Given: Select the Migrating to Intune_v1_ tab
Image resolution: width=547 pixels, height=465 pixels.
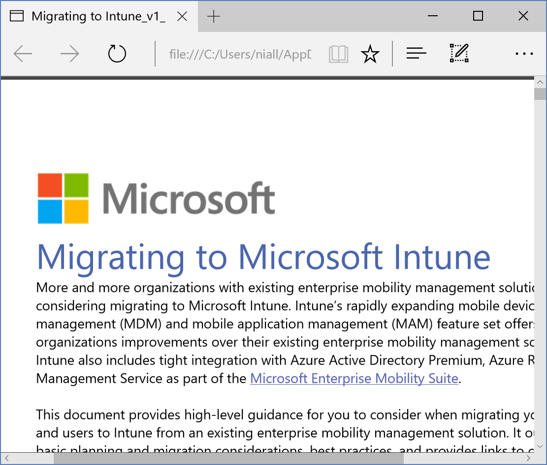Looking at the screenshot, I should 99,16.
